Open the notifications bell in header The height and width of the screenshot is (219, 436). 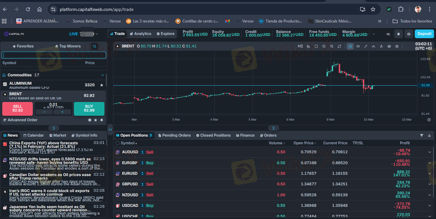[399, 34]
